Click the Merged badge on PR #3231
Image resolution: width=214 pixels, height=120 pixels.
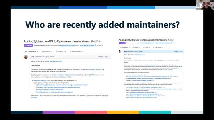point(122,43)
